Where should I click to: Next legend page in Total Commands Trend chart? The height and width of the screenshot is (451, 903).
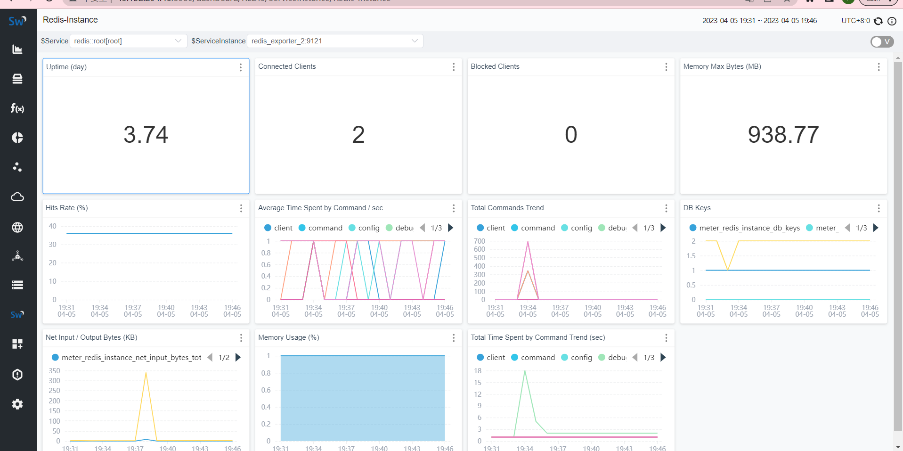point(663,228)
